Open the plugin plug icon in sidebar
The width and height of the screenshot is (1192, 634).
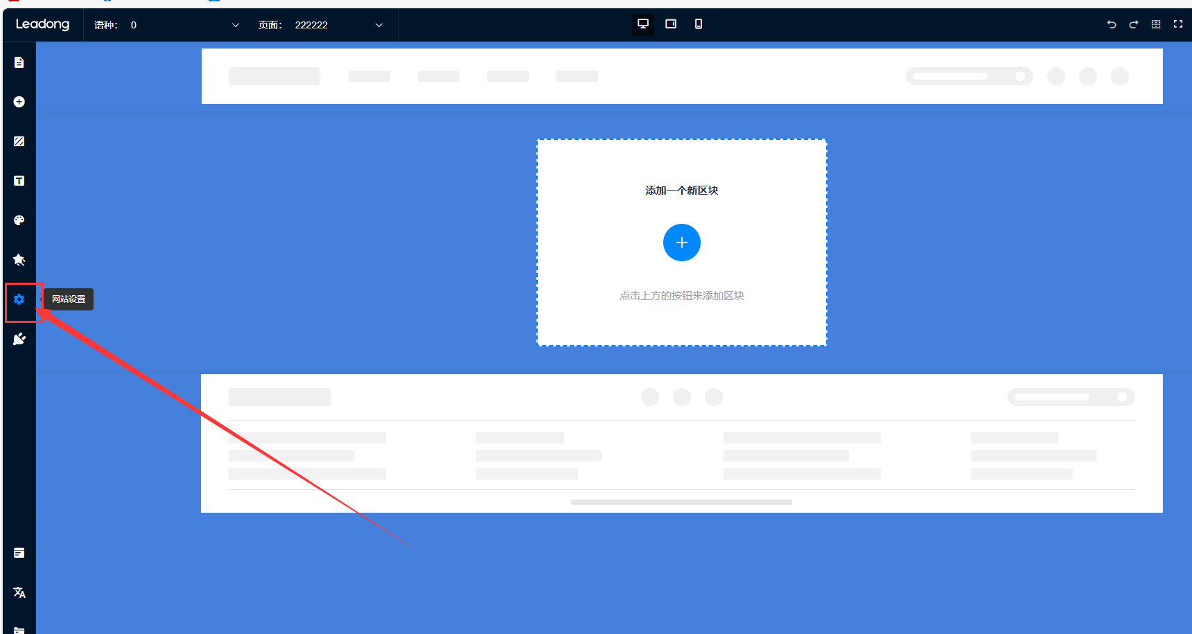(x=19, y=339)
